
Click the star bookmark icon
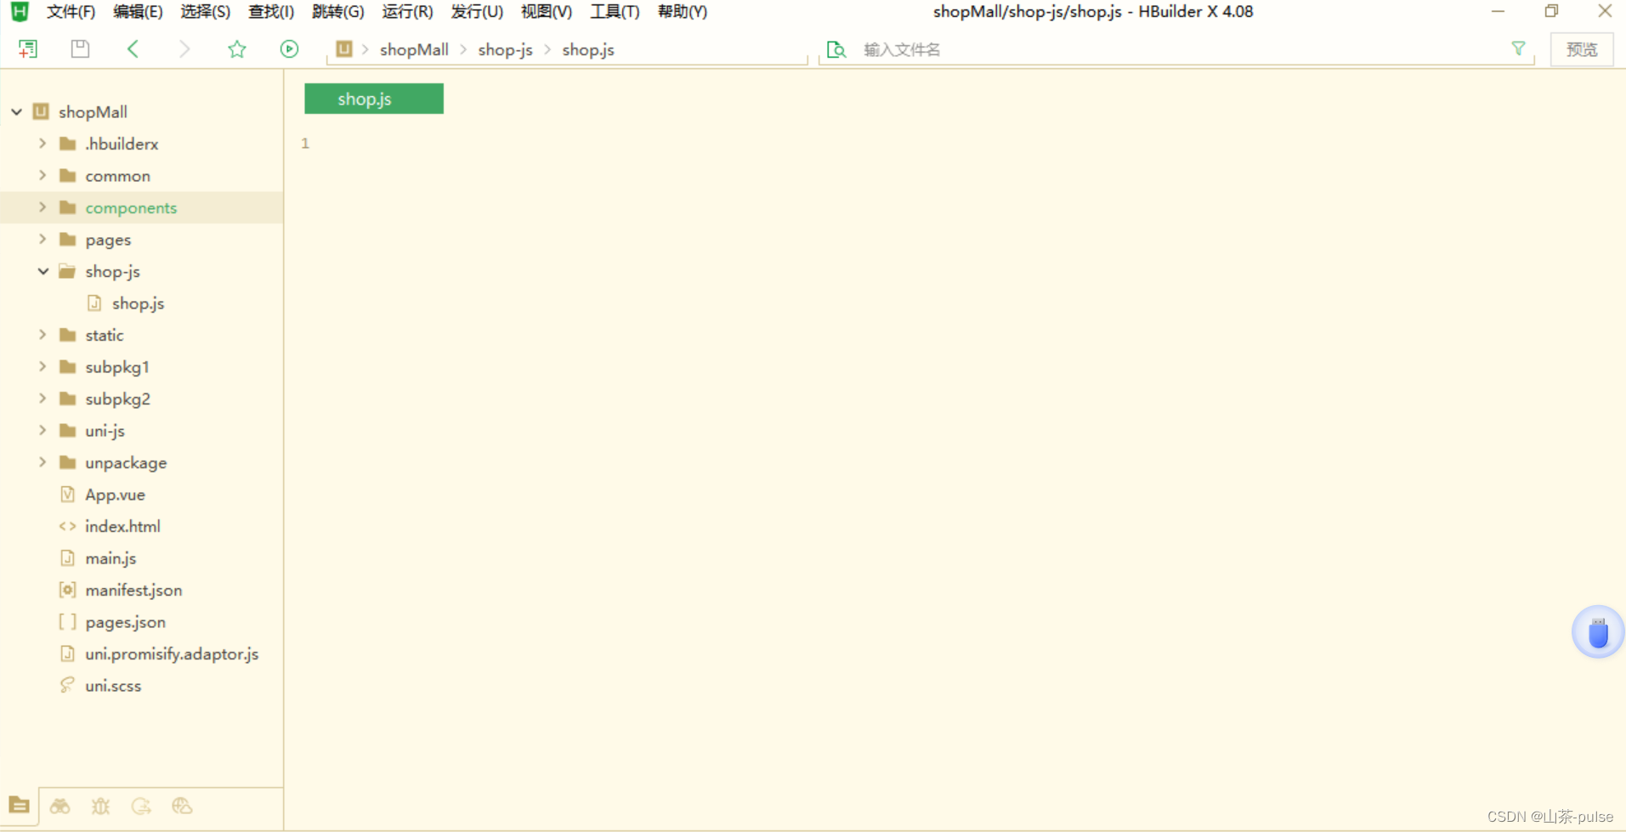pyautogui.click(x=237, y=49)
